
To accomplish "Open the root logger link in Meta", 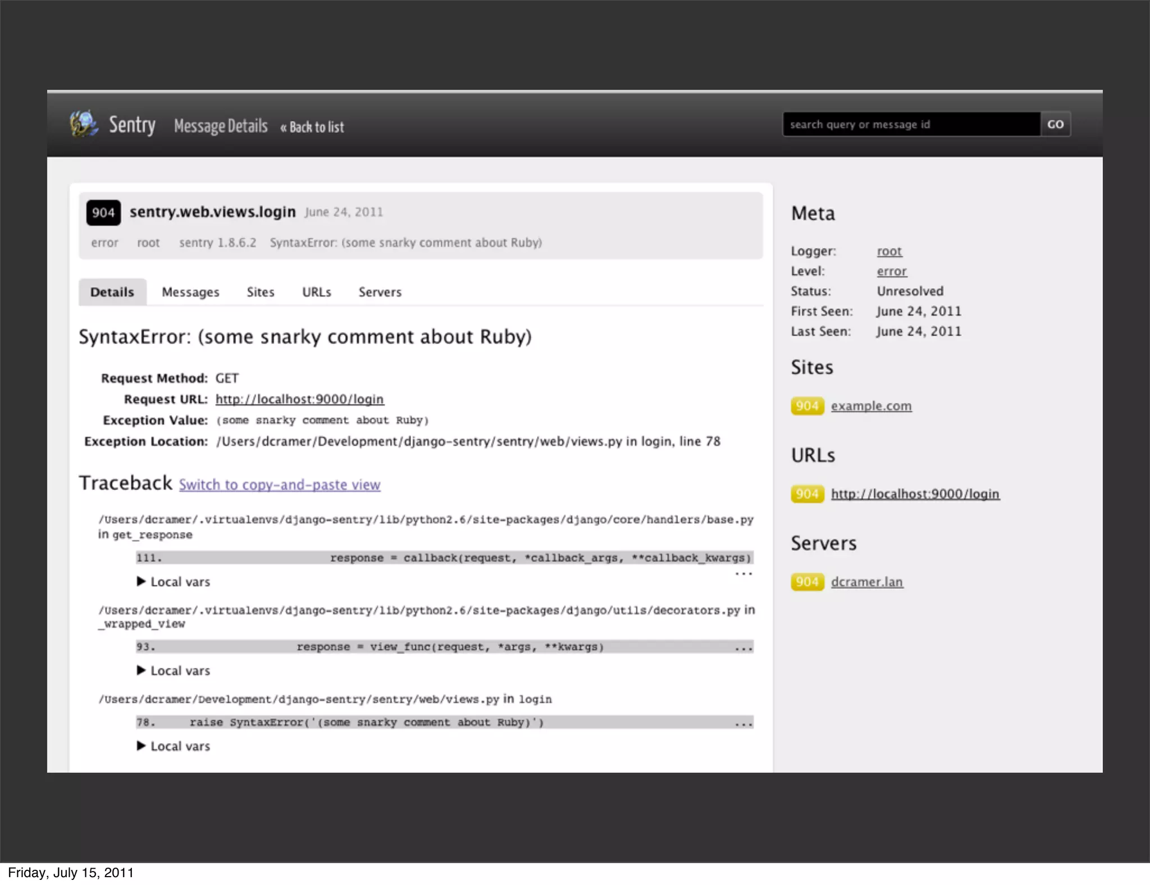I will (889, 251).
